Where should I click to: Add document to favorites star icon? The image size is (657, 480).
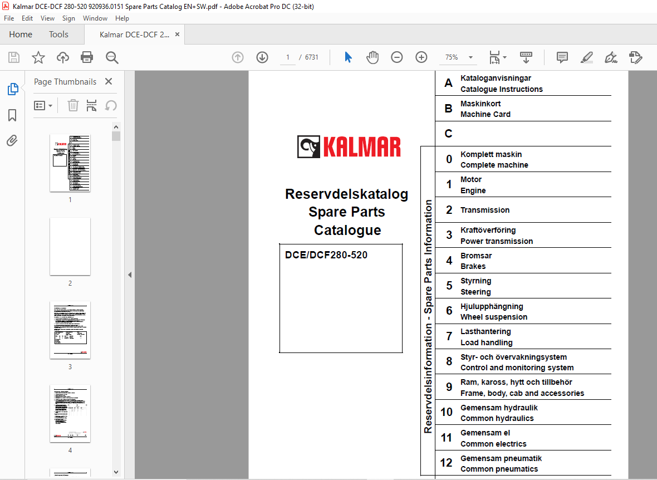(38, 57)
